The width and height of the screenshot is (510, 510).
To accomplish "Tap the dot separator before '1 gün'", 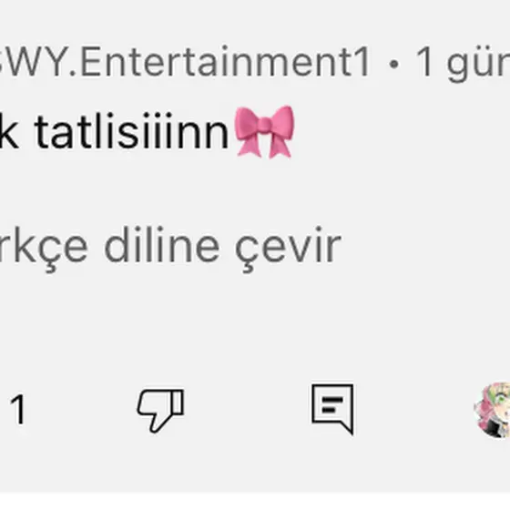I will click(393, 64).
